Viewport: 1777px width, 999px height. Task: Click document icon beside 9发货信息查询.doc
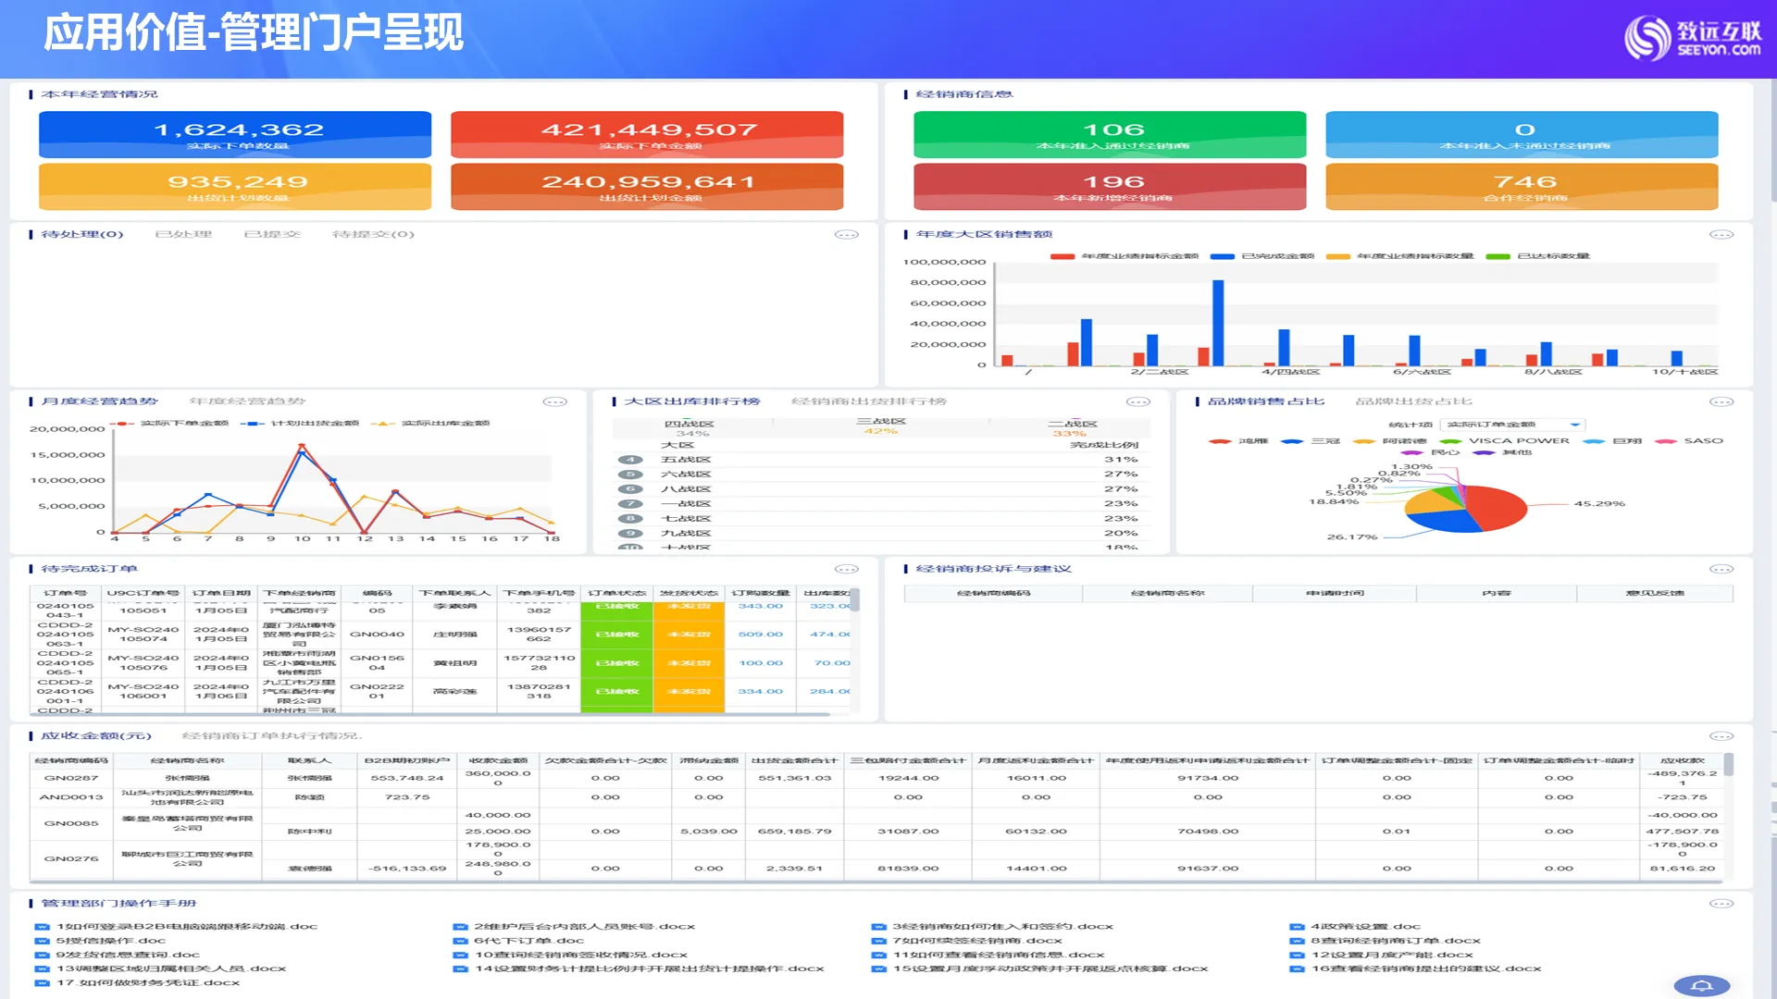click(x=42, y=956)
